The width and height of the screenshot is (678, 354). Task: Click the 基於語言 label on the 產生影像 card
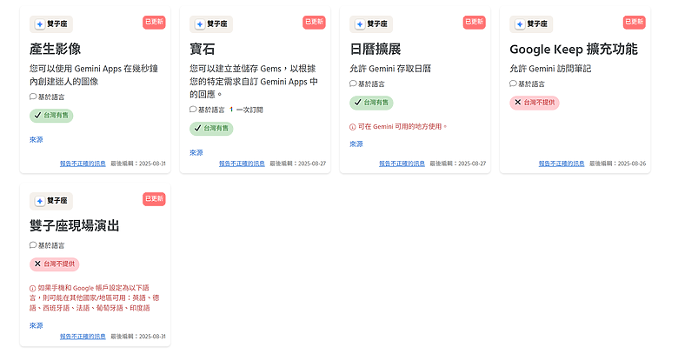point(47,97)
